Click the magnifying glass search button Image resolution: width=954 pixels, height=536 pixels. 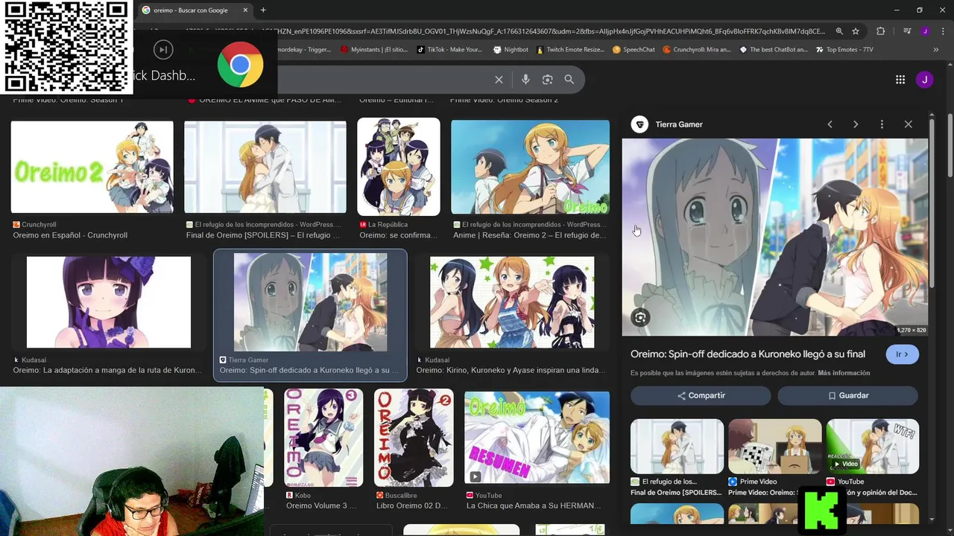point(569,80)
